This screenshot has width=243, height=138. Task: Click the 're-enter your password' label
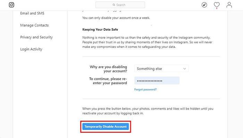click(108, 81)
